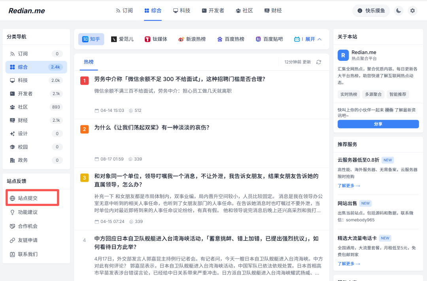Click the 实时热榜 tag
427x281 pixels.
pyautogui.click(x=349, y=94)
